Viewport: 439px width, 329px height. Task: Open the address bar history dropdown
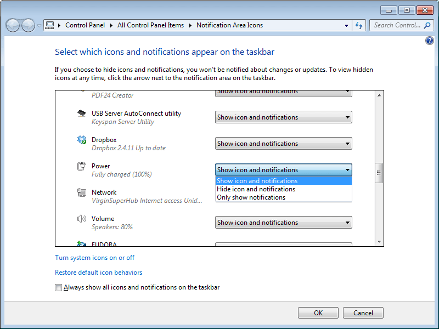pyautogui.click(x=346, y=25)
